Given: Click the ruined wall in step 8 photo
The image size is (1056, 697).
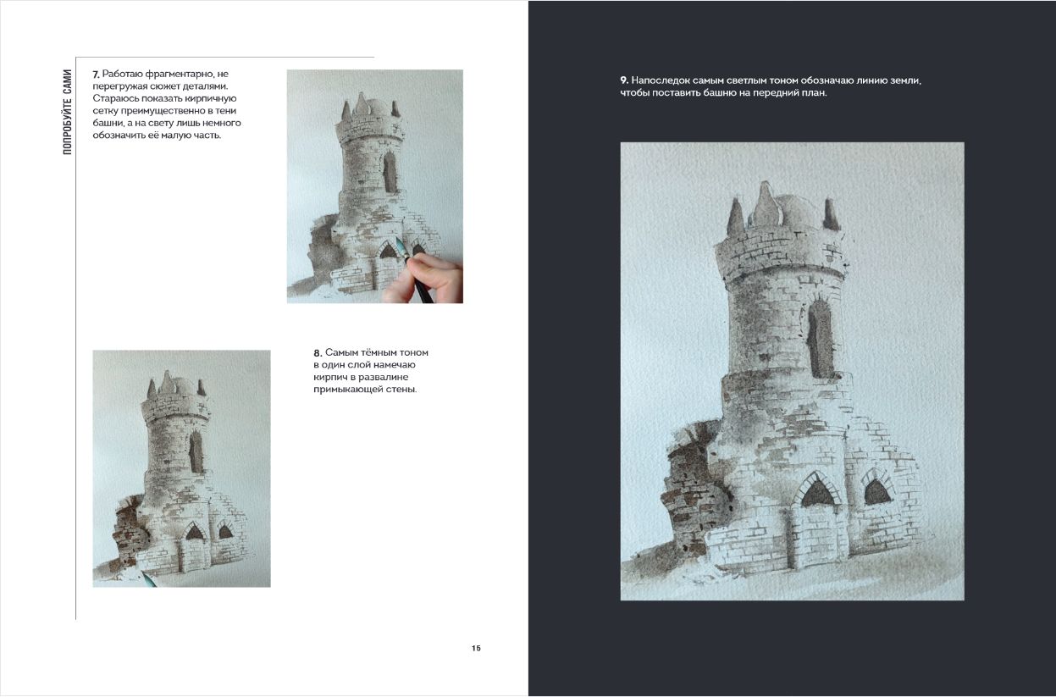Looking at the screenshot, I should [x=127, y=527].
